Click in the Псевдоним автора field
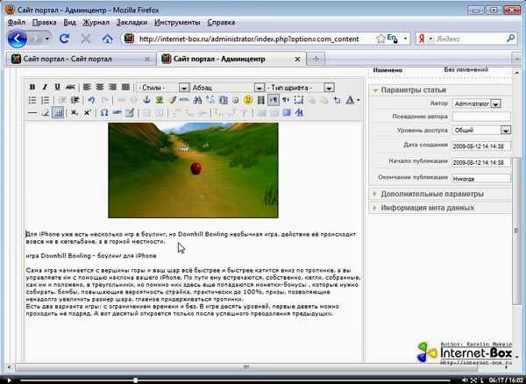This screenshot has height=384, width=526. pos(481,117)
